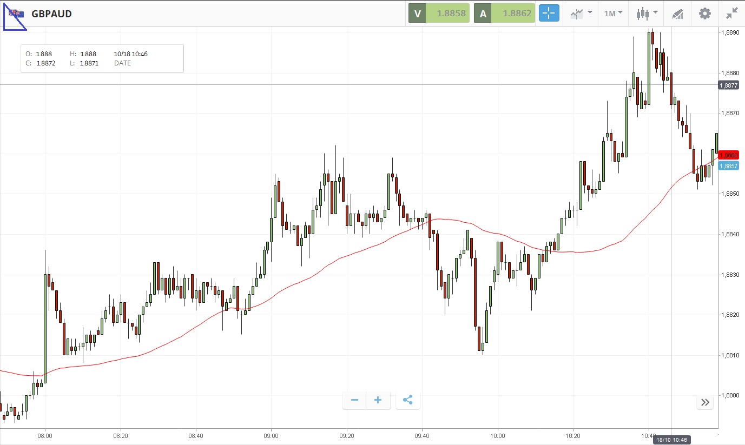Open the compare chart dropdown

click(x=581, y=14)
